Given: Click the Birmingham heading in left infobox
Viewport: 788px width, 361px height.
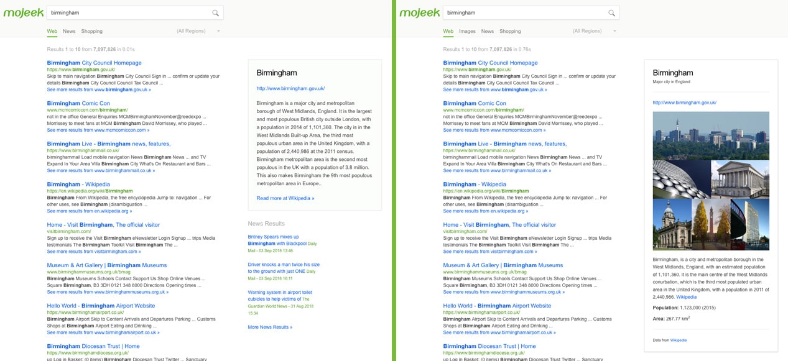Looking at the screenshot, I should 277,73.
